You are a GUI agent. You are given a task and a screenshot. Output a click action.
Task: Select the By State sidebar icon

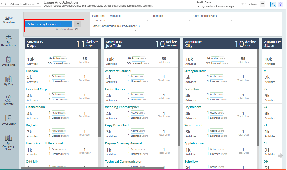tap(8, 99)
